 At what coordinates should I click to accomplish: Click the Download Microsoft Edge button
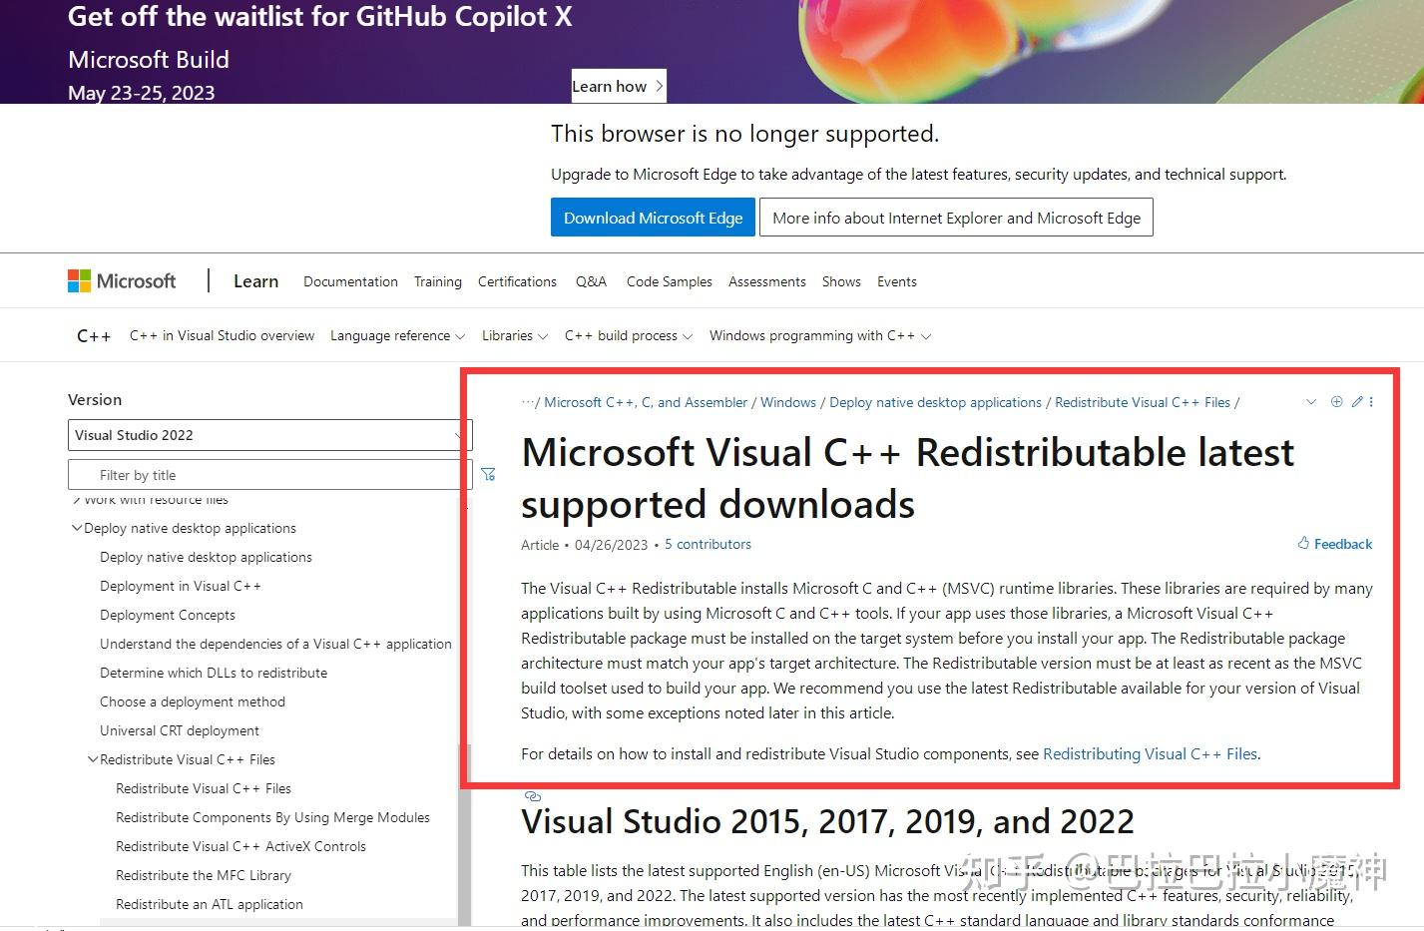(x=653, y=217)
